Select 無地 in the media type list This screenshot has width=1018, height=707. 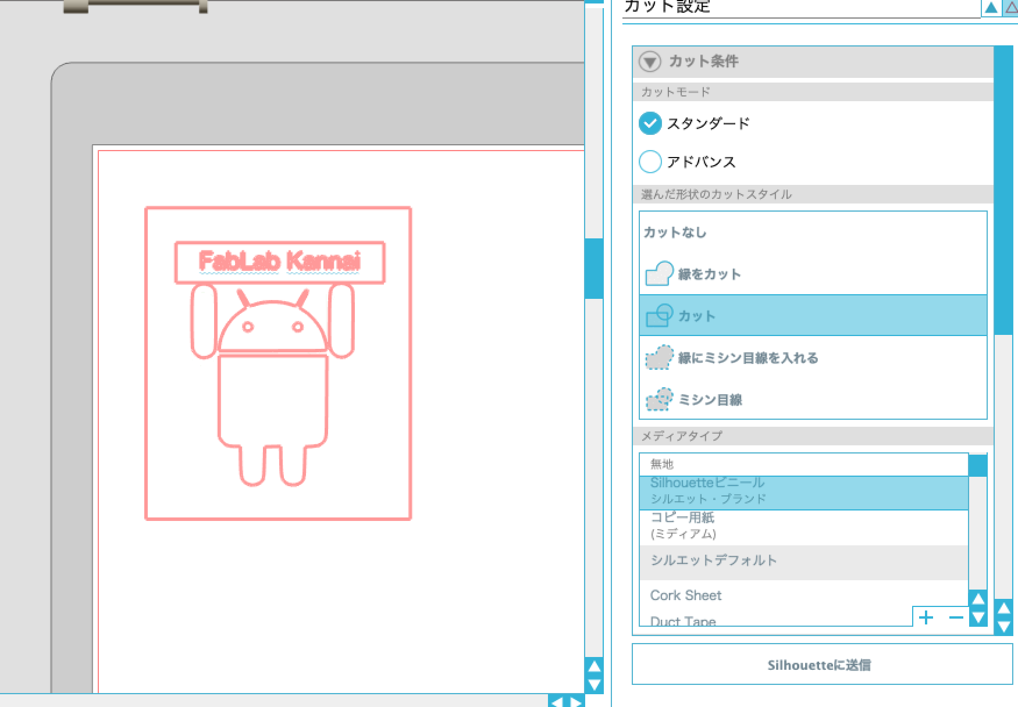(803, 464)
